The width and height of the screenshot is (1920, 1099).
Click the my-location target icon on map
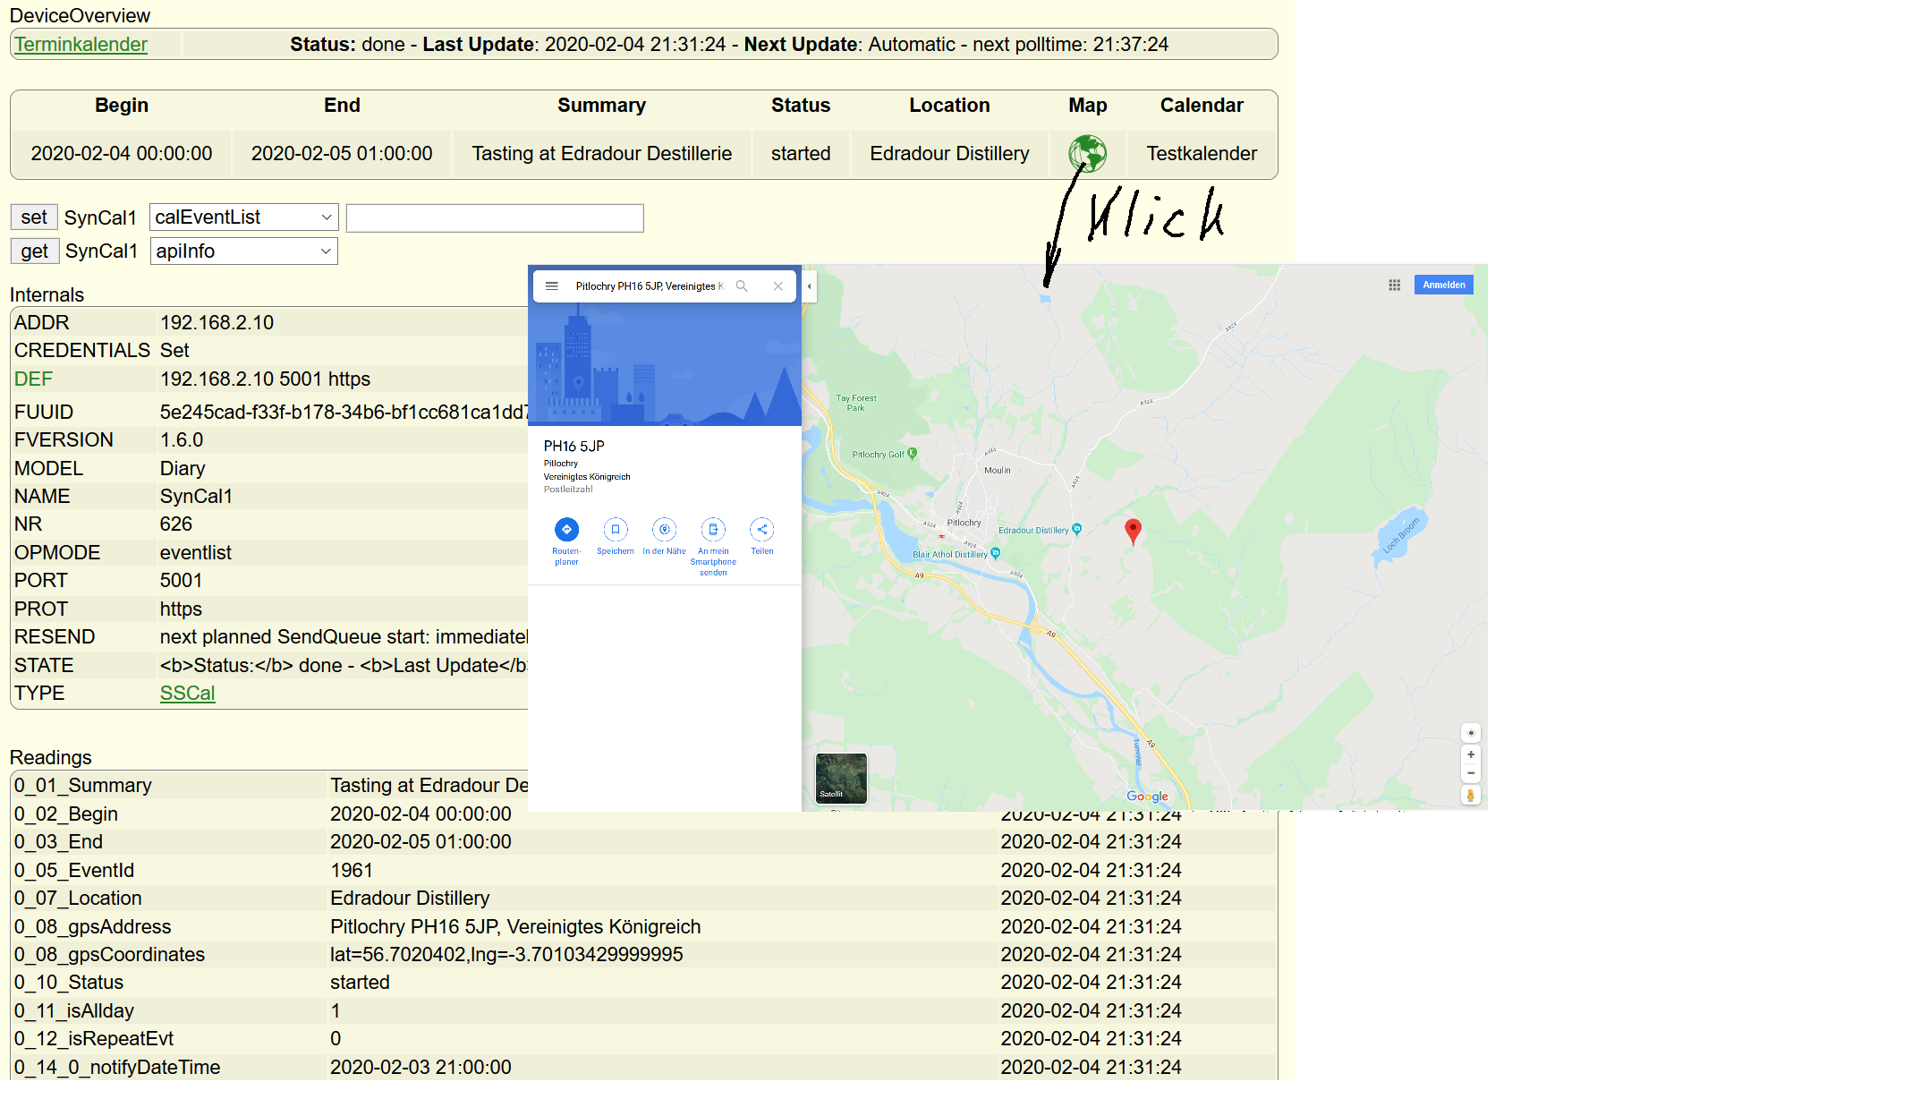[1471, 733]
